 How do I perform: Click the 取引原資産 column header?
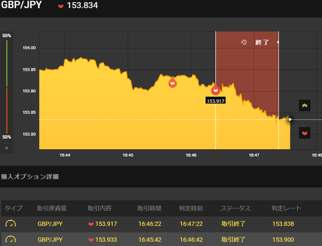point(52,208)
